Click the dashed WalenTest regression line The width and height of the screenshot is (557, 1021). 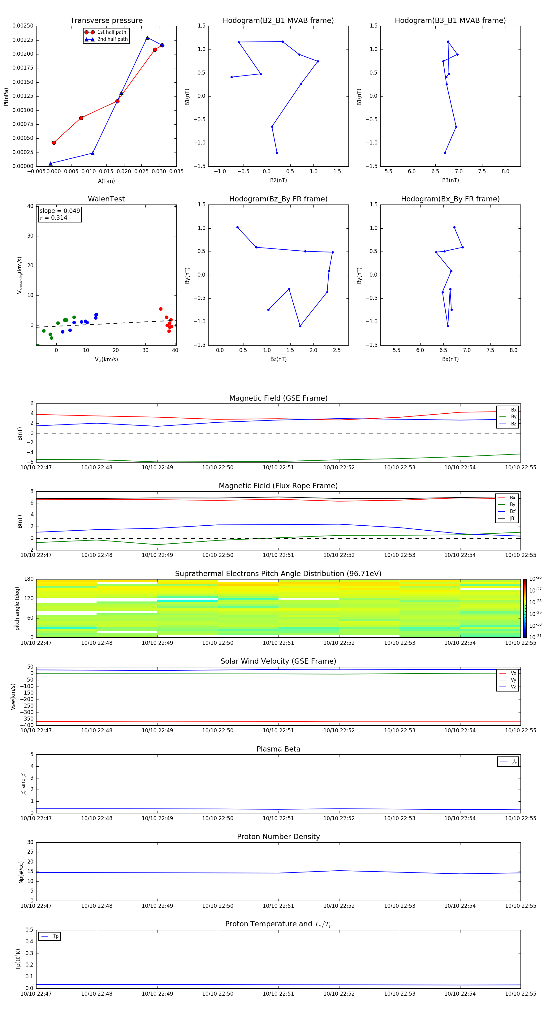pos(106,323)
